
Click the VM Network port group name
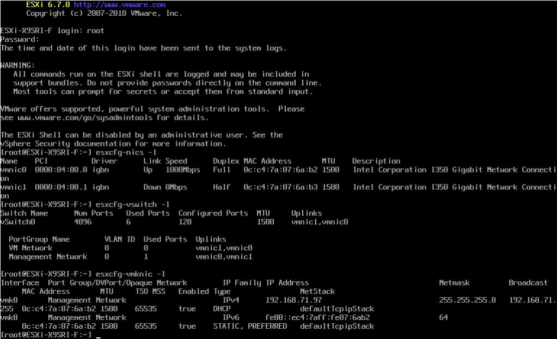tap(30, 248)
